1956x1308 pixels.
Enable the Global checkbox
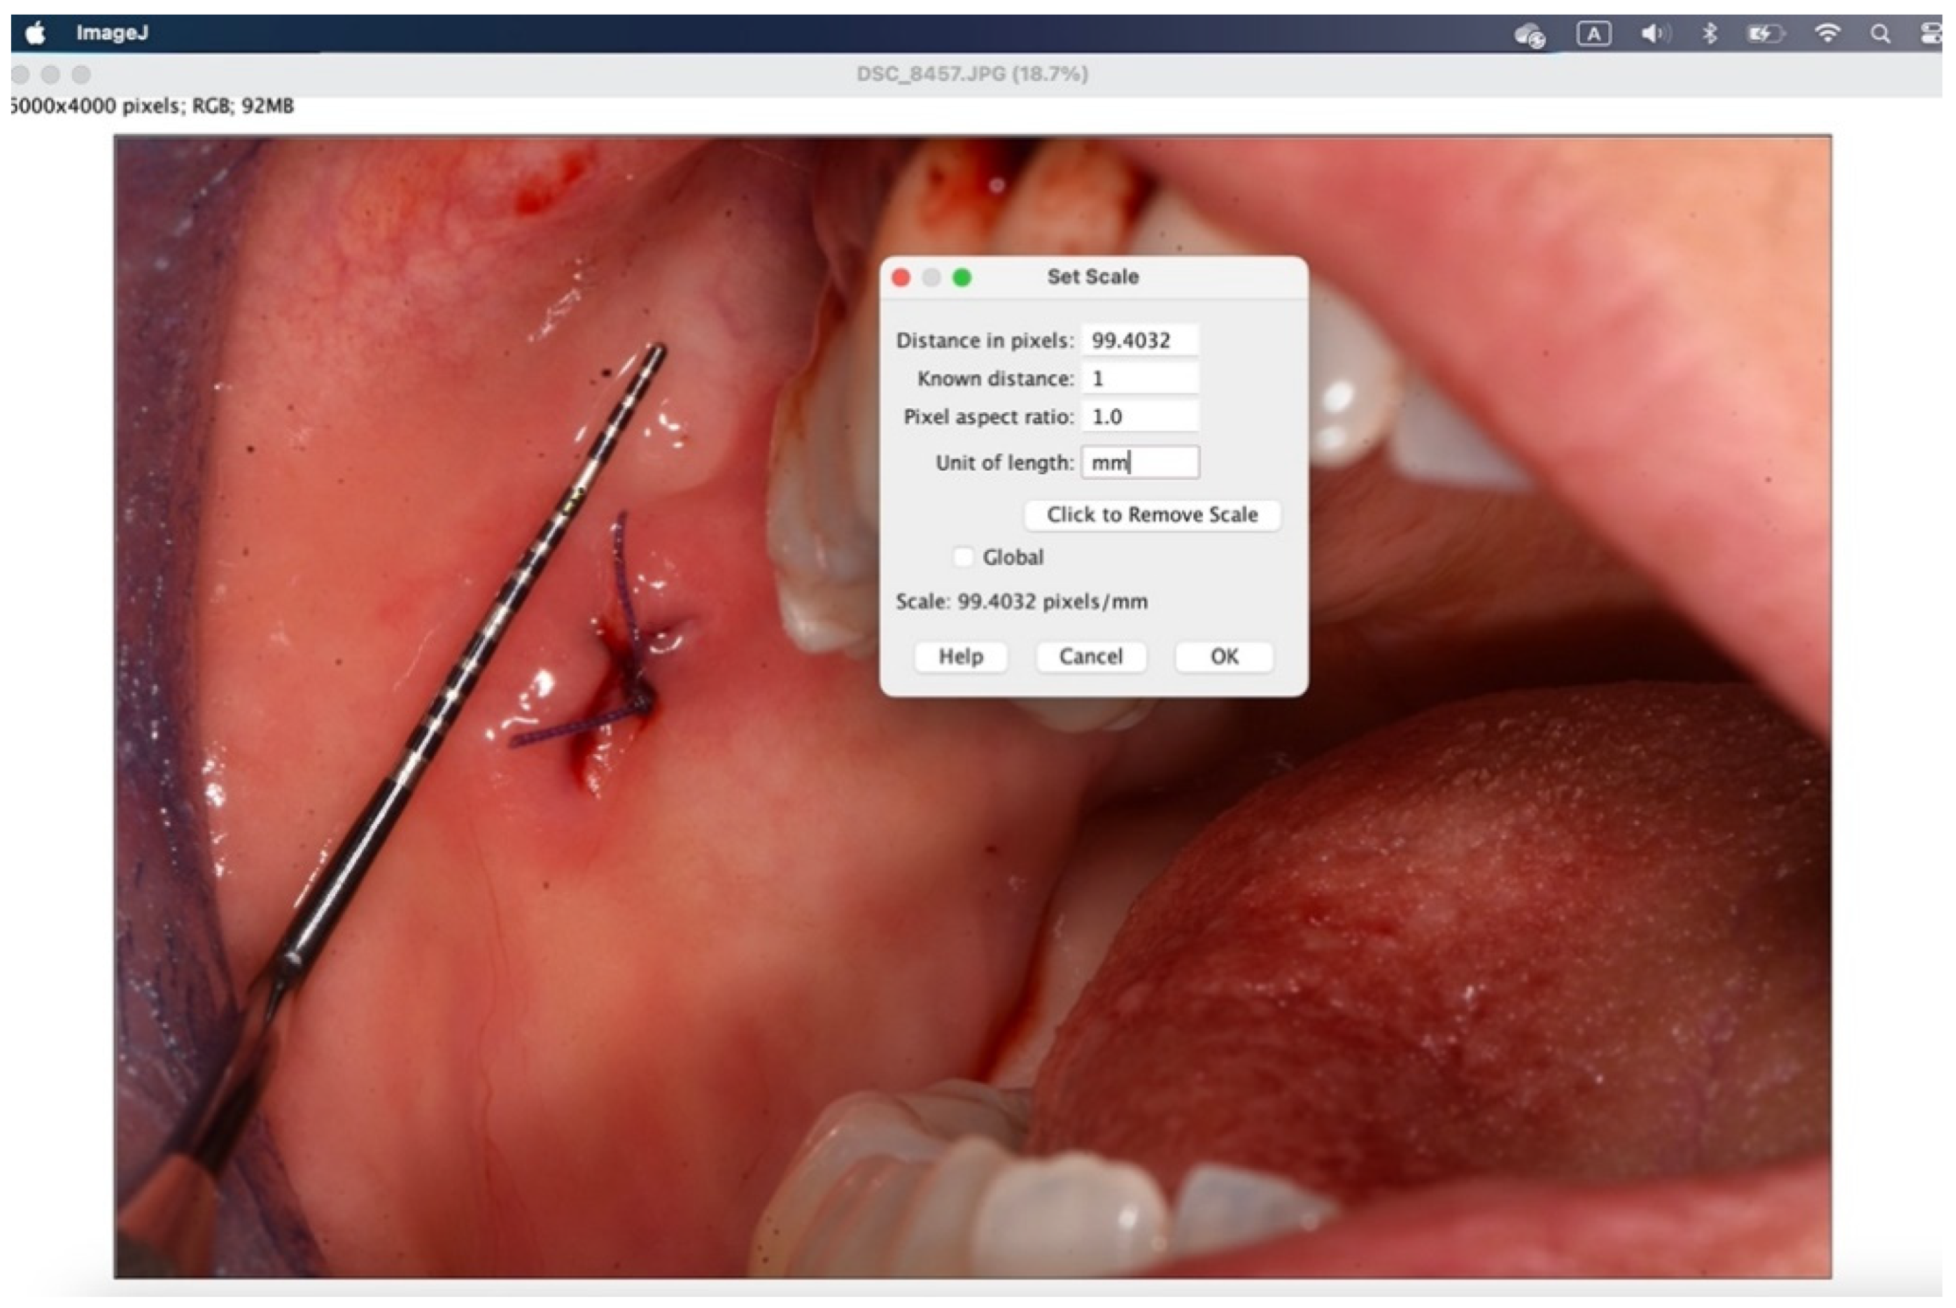(963, 557)
